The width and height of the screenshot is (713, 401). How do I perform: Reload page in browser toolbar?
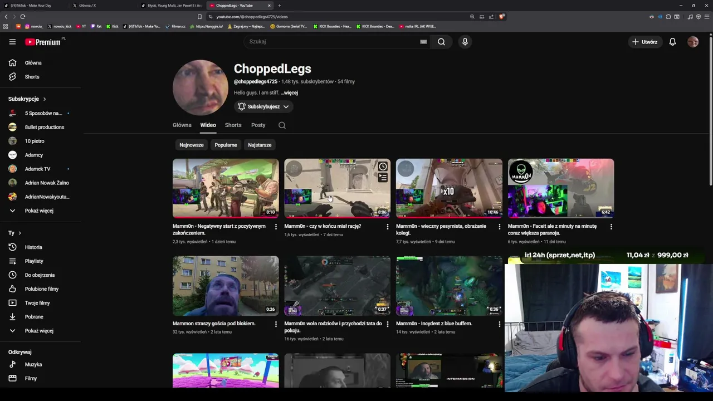[22, 17]
